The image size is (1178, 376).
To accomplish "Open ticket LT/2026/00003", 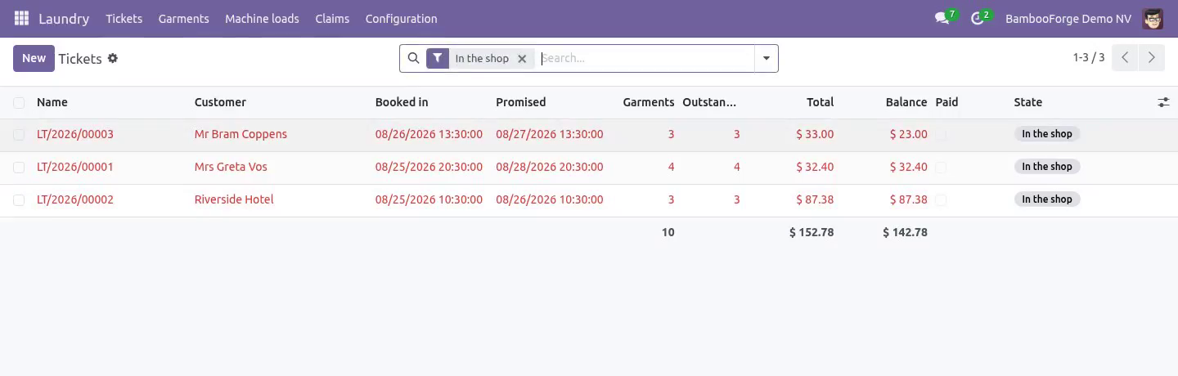I will tap(75, 134).
